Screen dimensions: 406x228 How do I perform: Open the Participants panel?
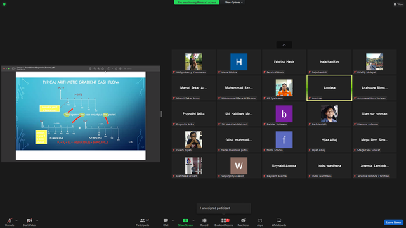pyautogui.click(x=143, y=222)
